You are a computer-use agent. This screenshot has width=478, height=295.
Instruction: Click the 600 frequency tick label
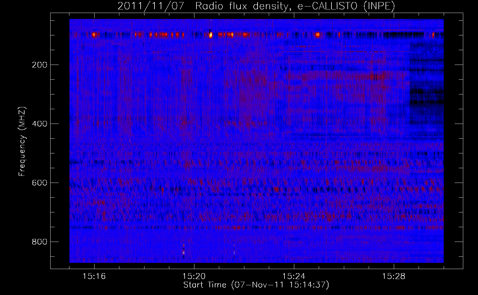coord(40,183)
